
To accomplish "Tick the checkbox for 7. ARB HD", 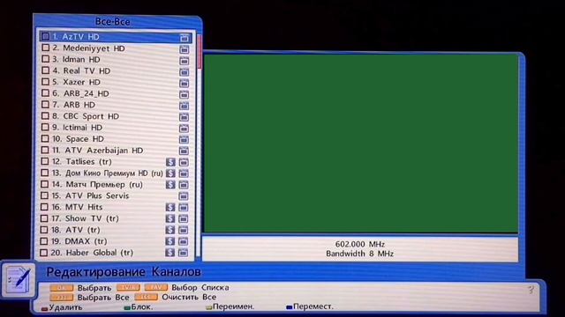I will [45, 104].
